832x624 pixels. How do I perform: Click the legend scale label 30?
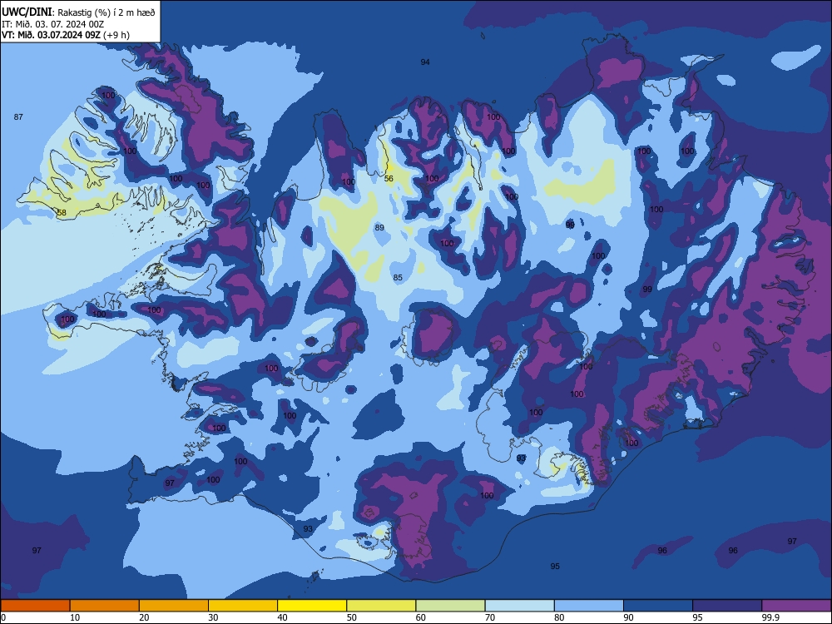coord(213,617)
